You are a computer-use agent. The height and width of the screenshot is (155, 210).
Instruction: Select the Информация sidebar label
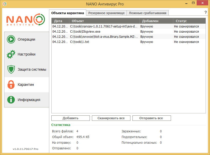(x=29, y=100)
